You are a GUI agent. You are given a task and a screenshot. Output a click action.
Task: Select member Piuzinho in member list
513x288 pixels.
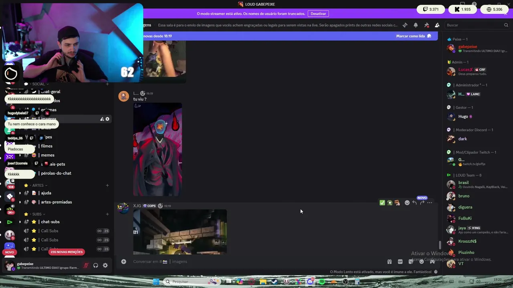[x=477, y=252]
